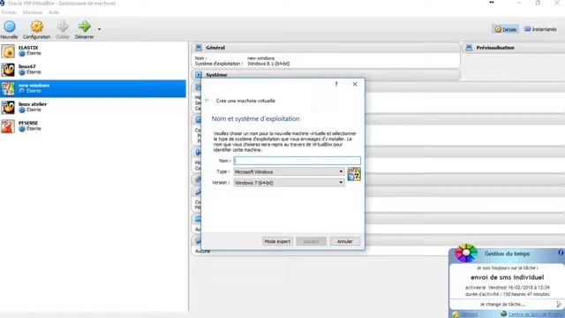The image size is (565, 318).
Task: Select the linux atelier machine name
Action: [x=33, y=104]
